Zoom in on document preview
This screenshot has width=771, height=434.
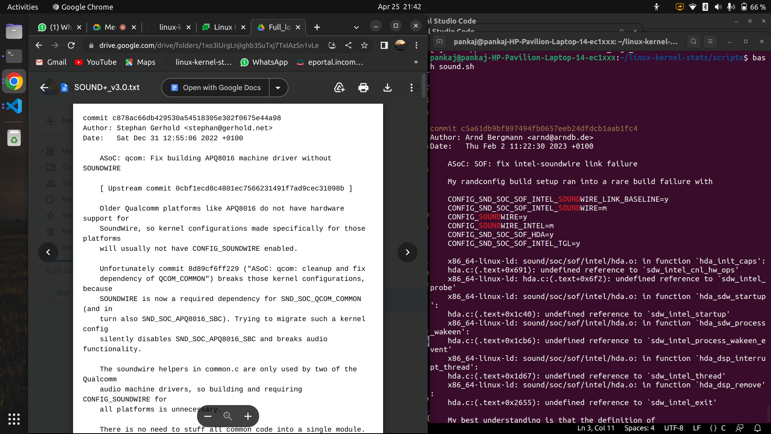point(248,416)
